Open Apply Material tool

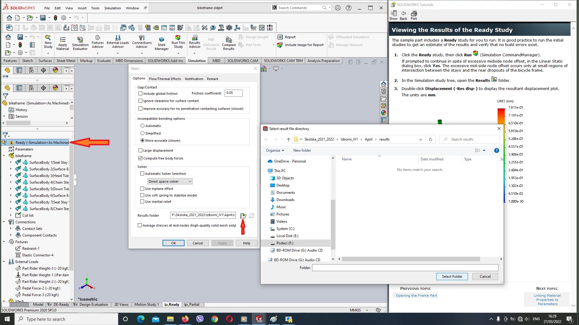63,44
